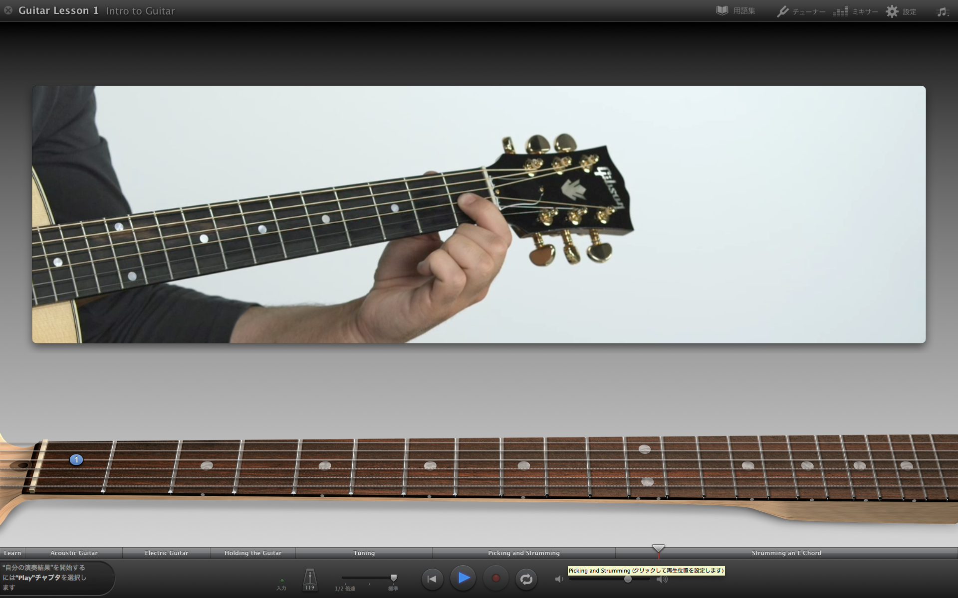Open the mixer level-bars icon (ミキサー)
The width and height of the screenshot is (958, 598).
pyautogui.click(x=840, y=11)
